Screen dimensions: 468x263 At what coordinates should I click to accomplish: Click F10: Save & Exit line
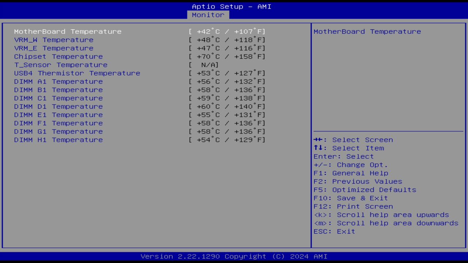[x=351, y=198]
